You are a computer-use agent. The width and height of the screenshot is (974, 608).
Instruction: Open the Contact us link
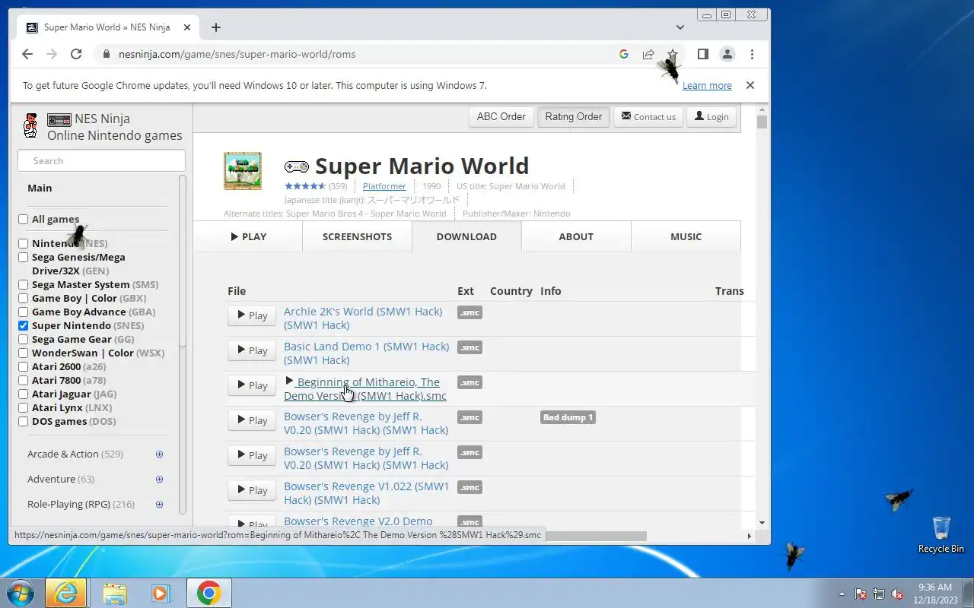(648, 117)
